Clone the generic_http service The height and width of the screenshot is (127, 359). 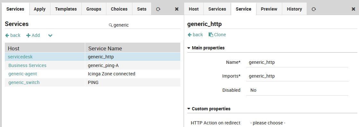[217, 35]
